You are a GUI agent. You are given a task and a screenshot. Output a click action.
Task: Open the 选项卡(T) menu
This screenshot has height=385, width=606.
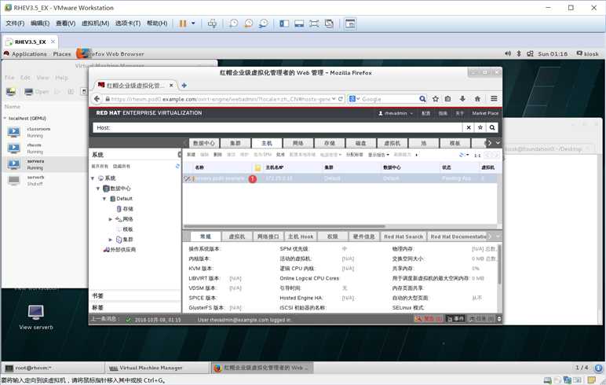(x=128, y=24)
